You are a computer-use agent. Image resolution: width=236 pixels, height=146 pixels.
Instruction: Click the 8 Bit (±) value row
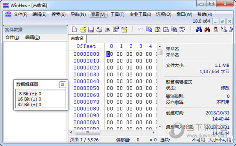click(30, 94)
